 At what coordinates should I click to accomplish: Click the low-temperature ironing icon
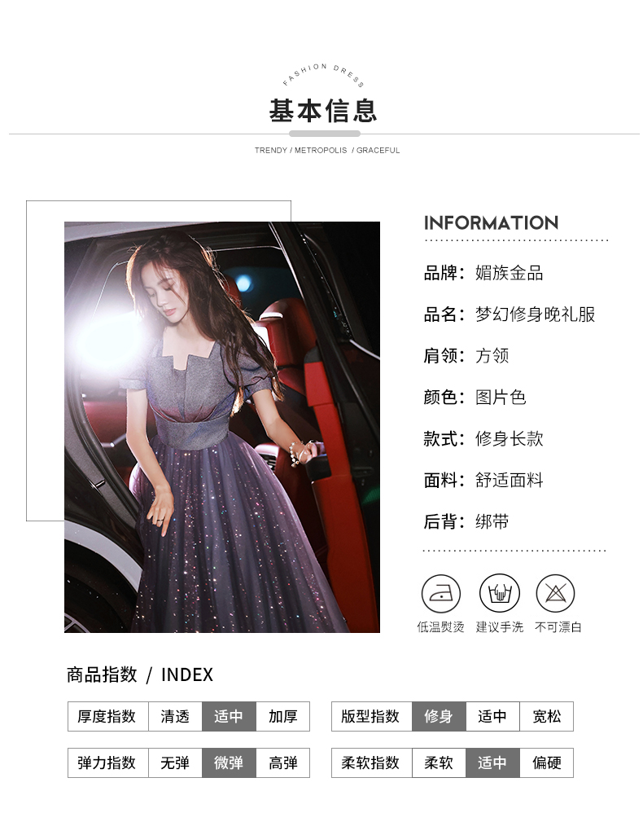tap(441, 593)
